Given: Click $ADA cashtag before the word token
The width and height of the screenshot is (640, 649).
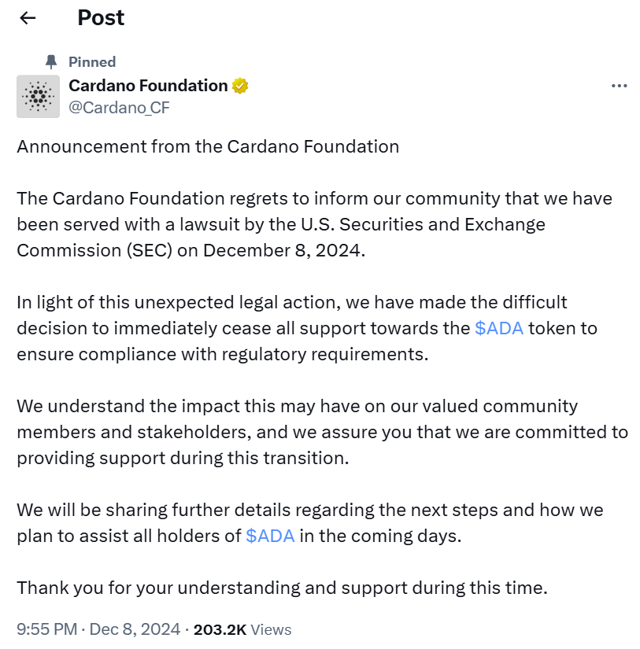Looking at the screenshot, I should pos(499,328).
